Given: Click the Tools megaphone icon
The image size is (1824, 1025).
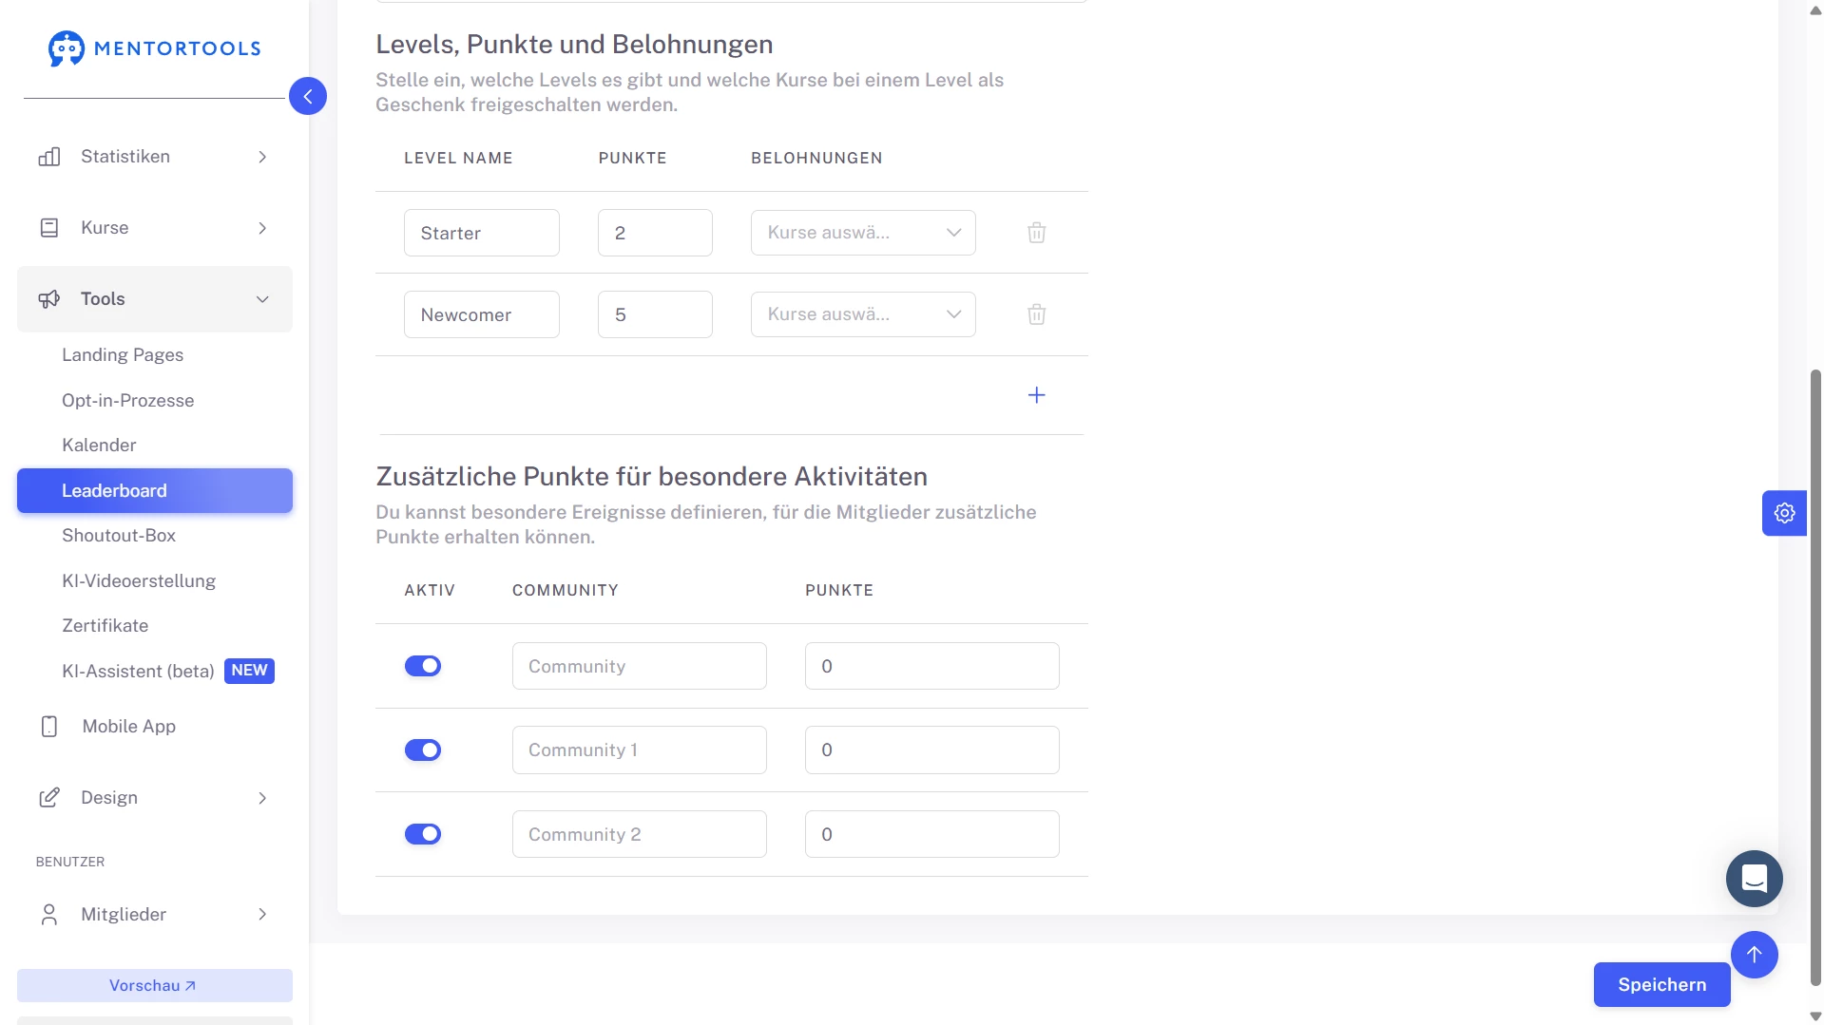Looking at the screenshot, I should [49, 299].
